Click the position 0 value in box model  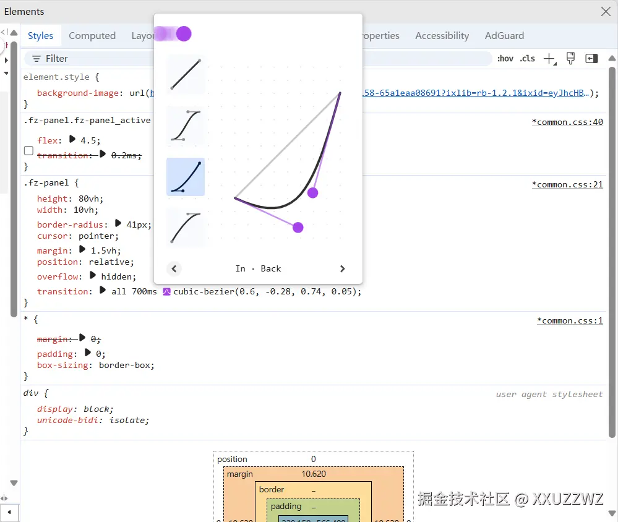[314, 459]
